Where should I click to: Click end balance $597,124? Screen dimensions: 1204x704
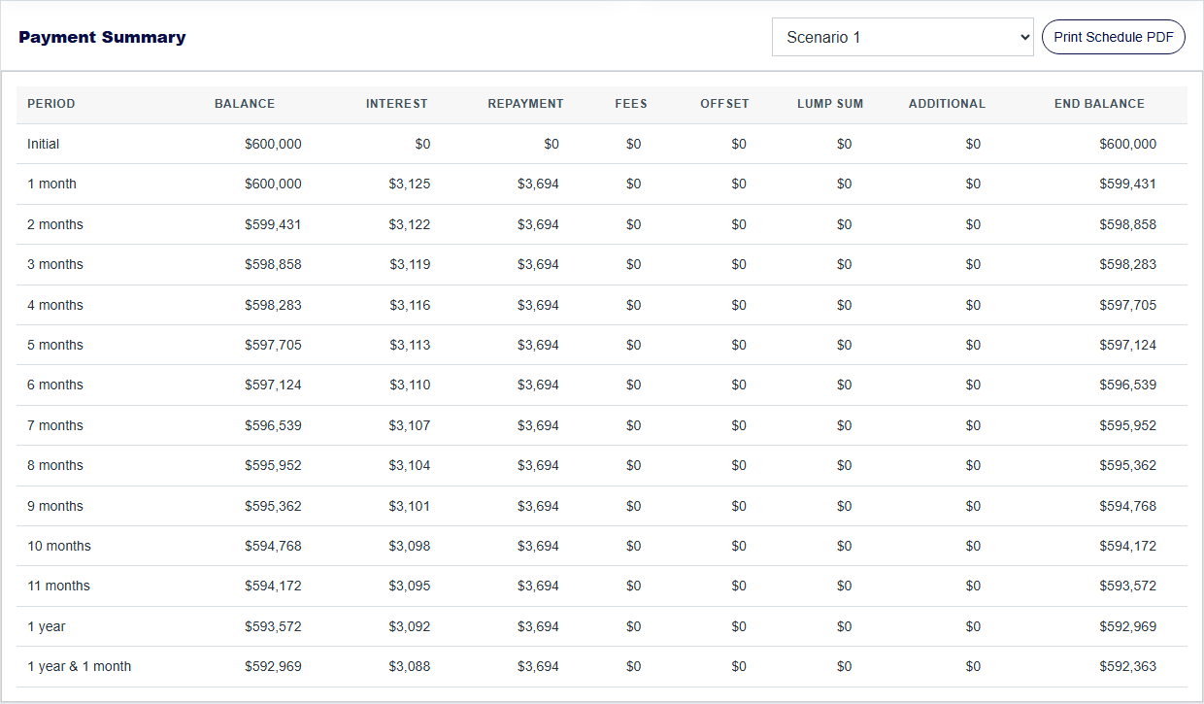[1128, 345]
